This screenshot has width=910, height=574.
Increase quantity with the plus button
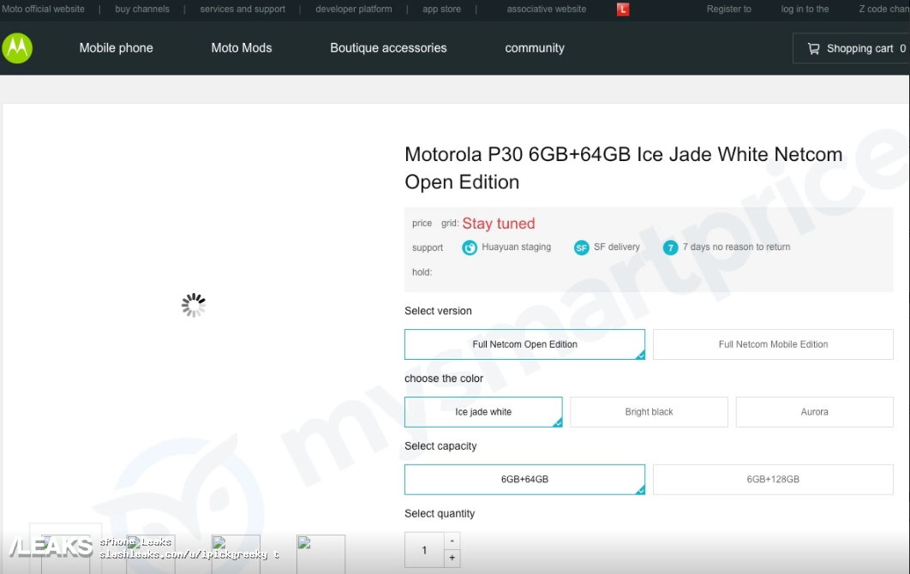point(452,559)
